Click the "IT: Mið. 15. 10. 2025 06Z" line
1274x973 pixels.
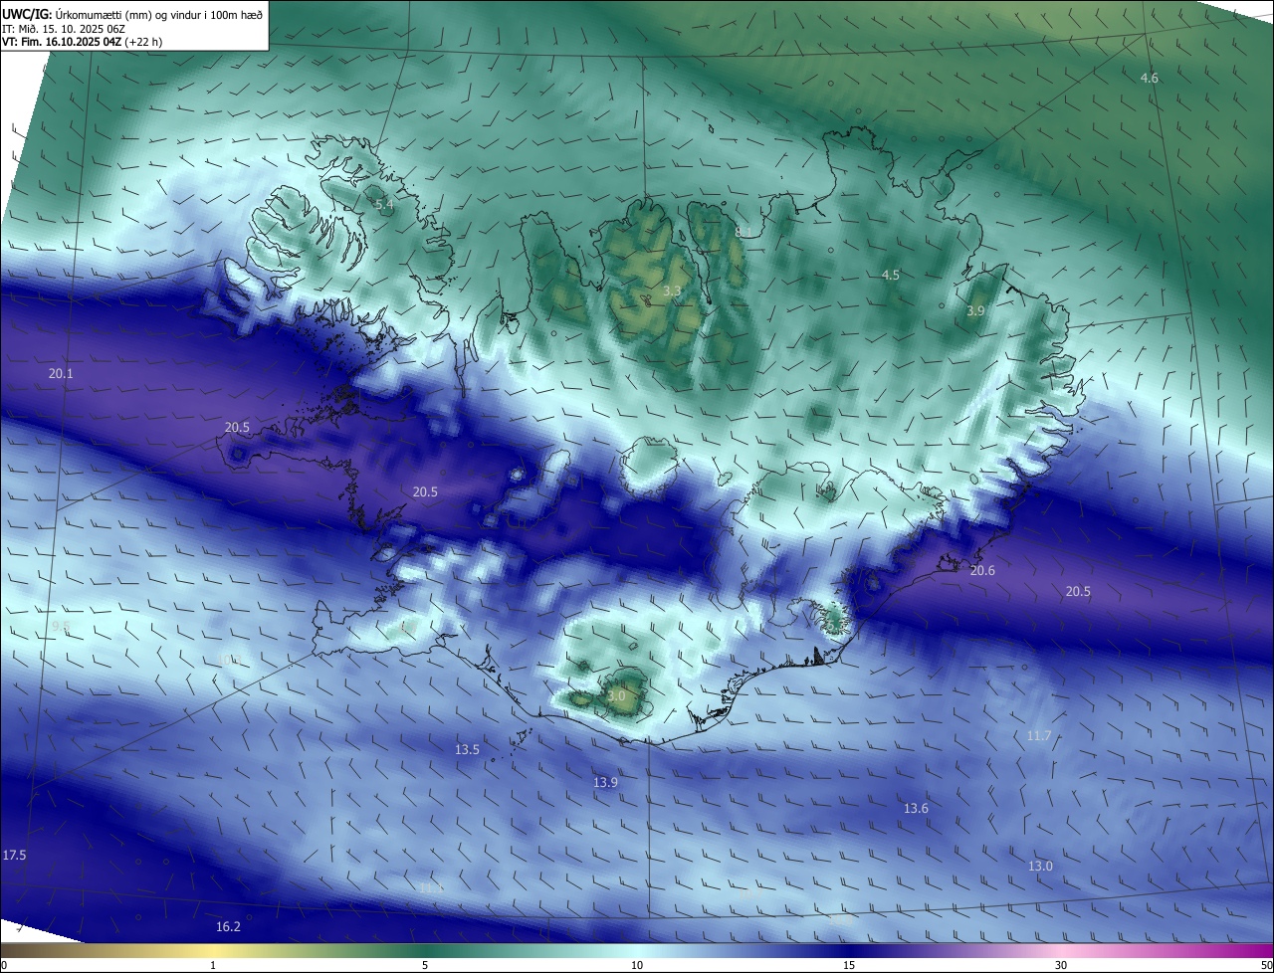(x=63, y=29)
